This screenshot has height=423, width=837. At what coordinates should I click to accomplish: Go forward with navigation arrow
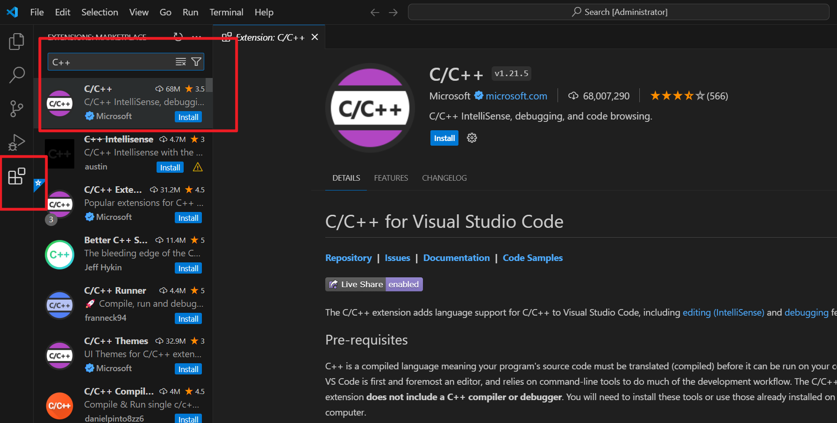click(x=393, y=13)
